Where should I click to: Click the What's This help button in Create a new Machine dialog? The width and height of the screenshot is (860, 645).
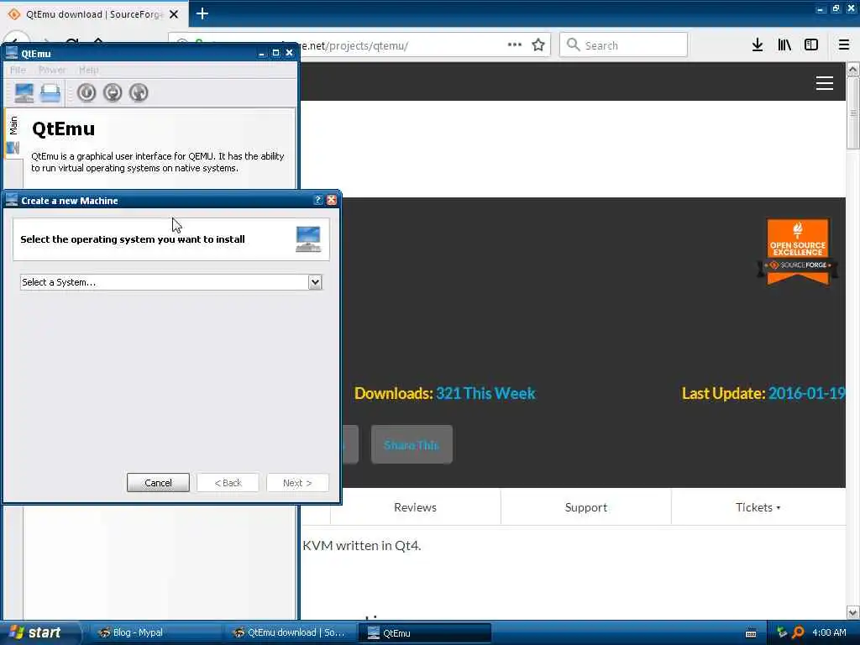click(x=317, y=200)
